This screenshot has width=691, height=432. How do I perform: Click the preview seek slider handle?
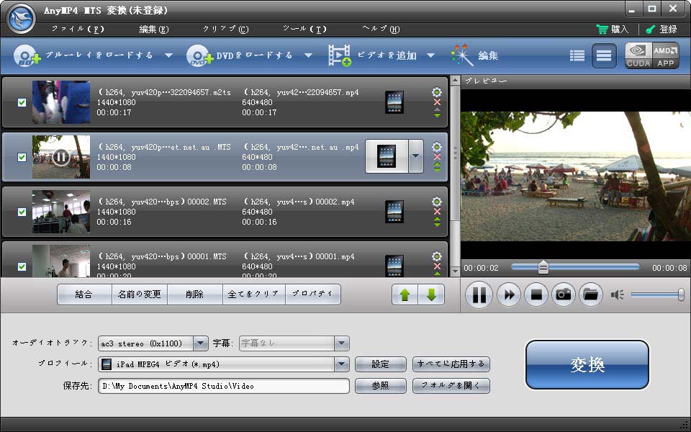543,267
